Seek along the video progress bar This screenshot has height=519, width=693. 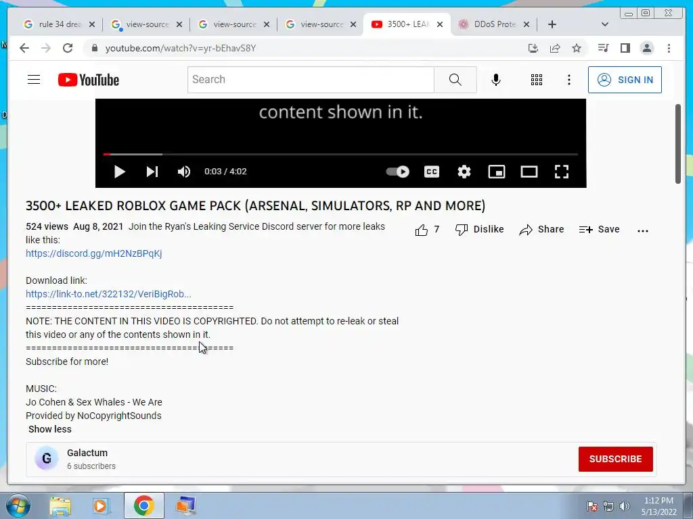[x=340, y=155]
